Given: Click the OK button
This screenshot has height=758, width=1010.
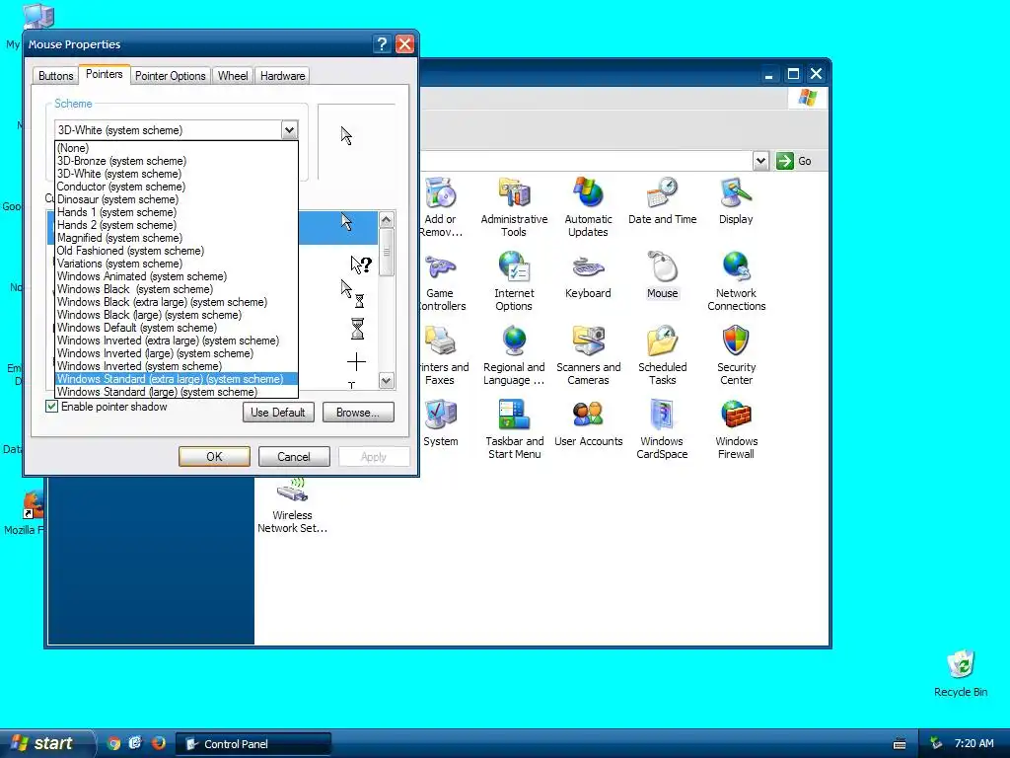Looking at the screenshot, I should pyautogui.click(x=214, y=456).
